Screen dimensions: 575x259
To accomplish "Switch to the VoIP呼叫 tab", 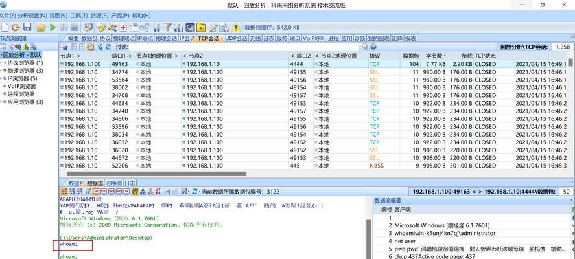I will [x=314, y=38].
